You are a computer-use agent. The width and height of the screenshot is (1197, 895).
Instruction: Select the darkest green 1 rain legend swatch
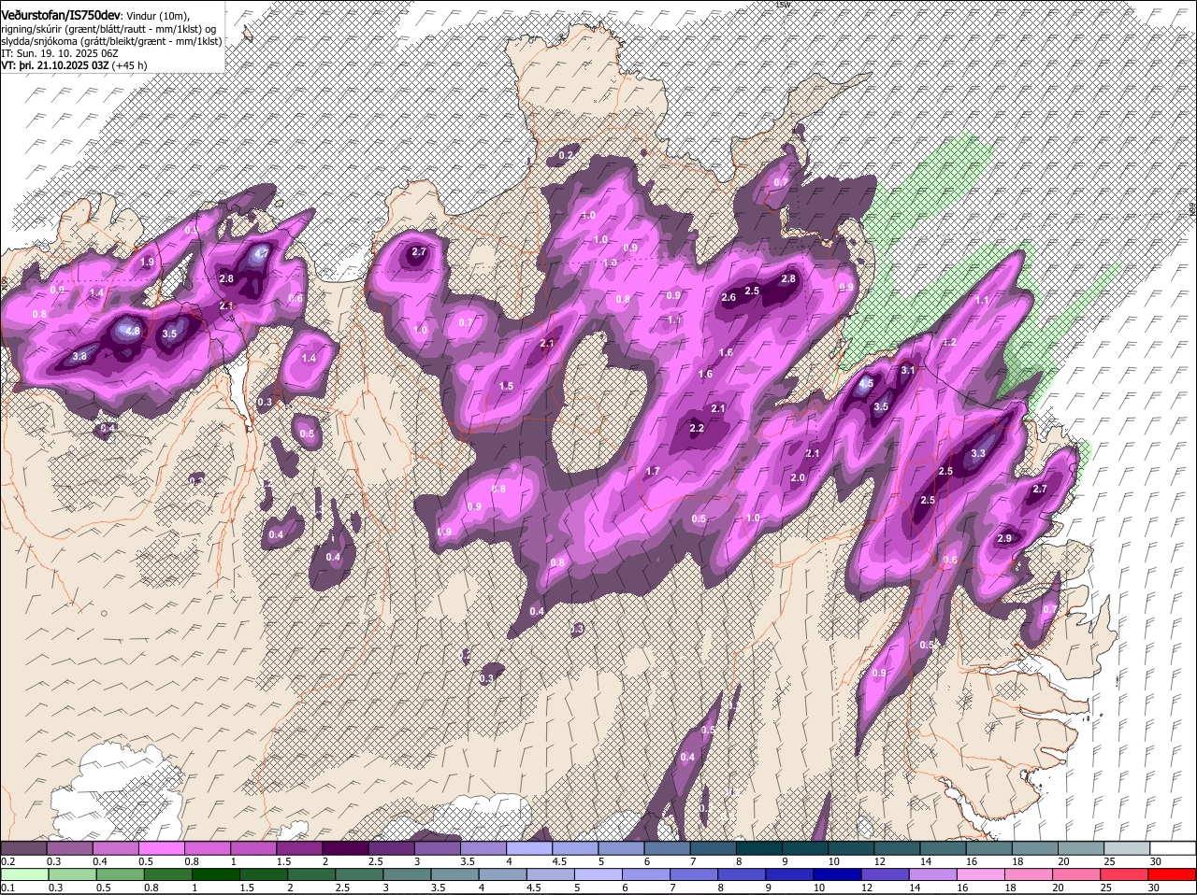(215, 874)
